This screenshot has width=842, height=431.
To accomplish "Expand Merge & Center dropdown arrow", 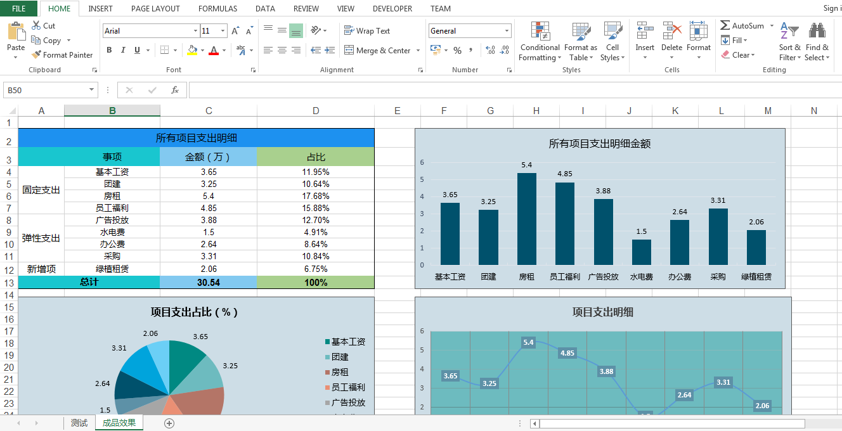I will (418, 50).
